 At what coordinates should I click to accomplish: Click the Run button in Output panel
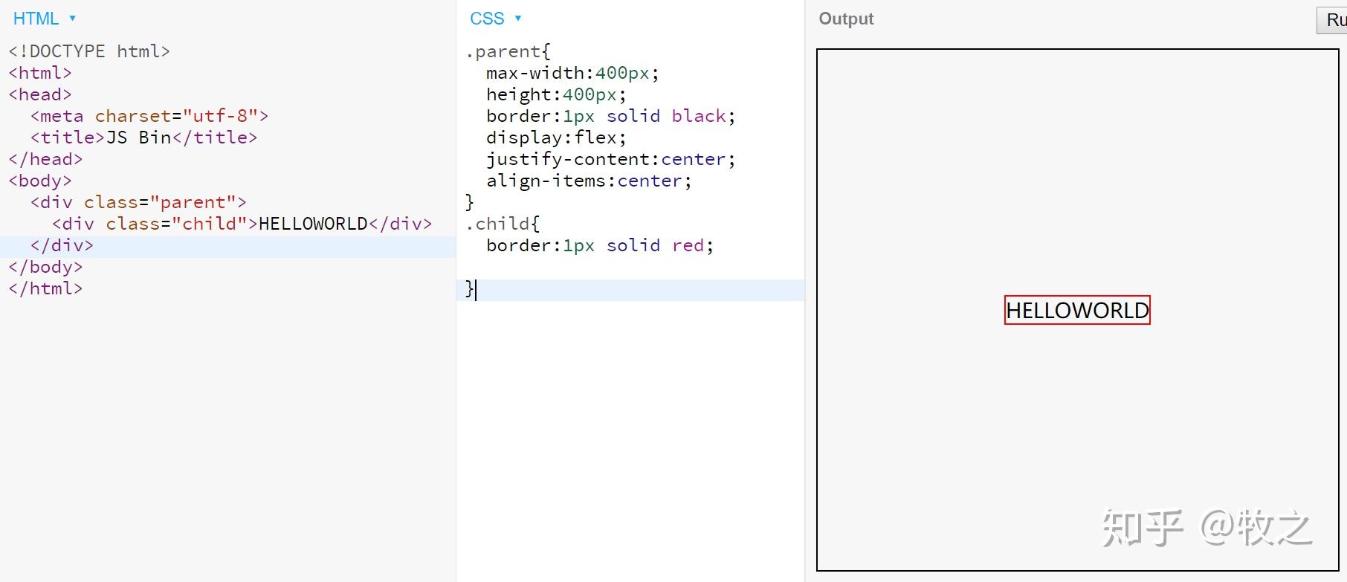(x=1332, y=19)
